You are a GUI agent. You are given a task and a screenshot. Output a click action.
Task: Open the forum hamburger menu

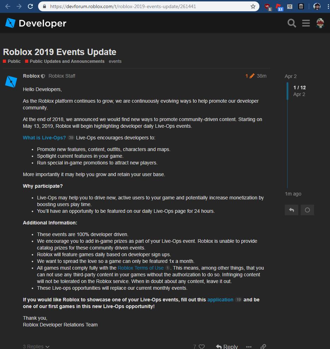point(306,23)
